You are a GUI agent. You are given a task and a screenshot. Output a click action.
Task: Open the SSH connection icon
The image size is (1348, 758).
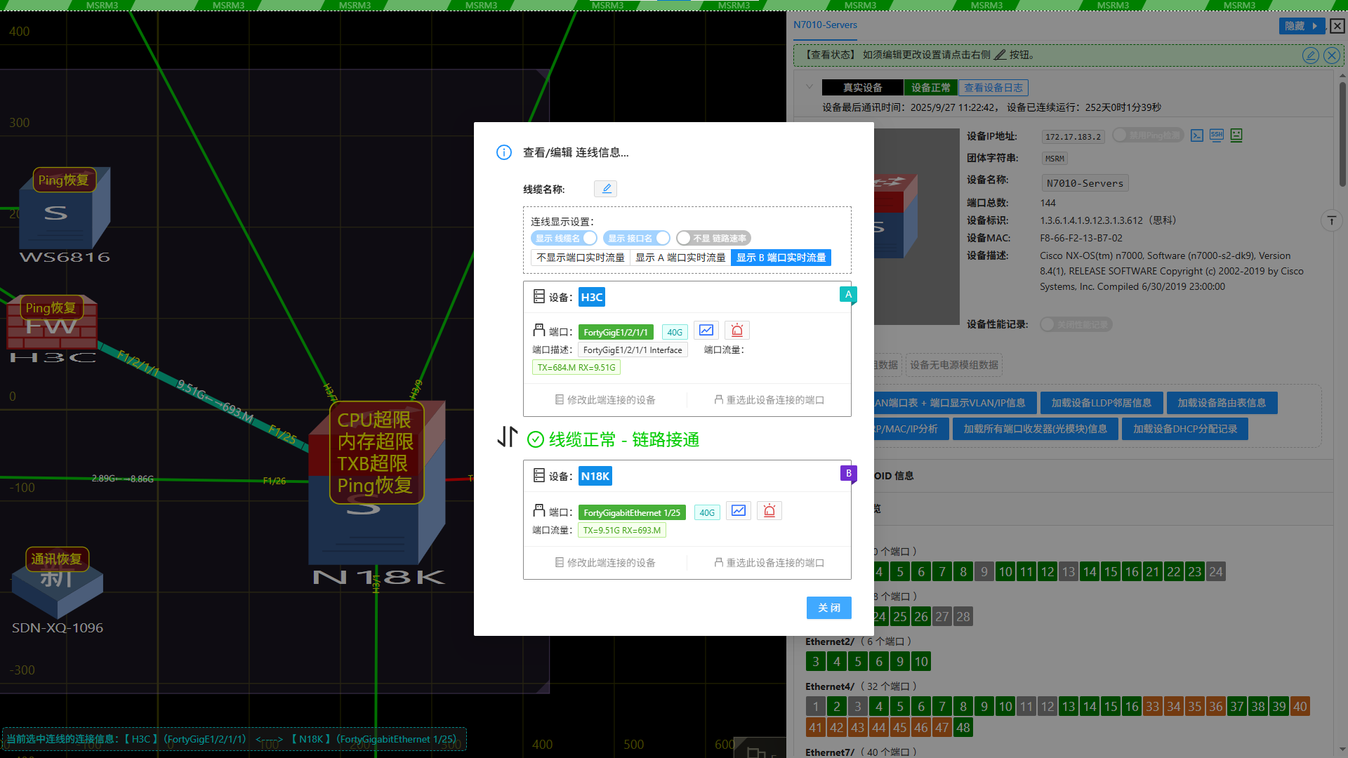[x=1217, y=135]
